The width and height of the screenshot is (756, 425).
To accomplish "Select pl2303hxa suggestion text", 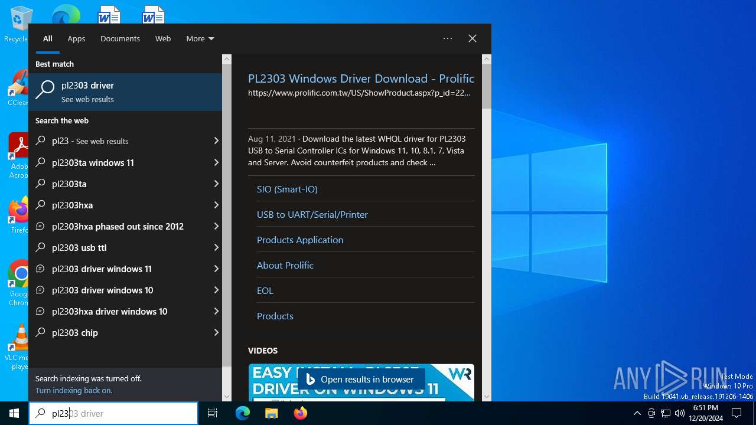I will [72, 205].
